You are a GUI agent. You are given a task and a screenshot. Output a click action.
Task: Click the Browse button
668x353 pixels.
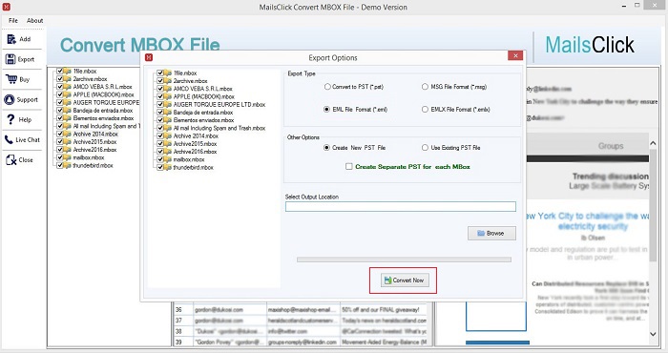(491, 234)
